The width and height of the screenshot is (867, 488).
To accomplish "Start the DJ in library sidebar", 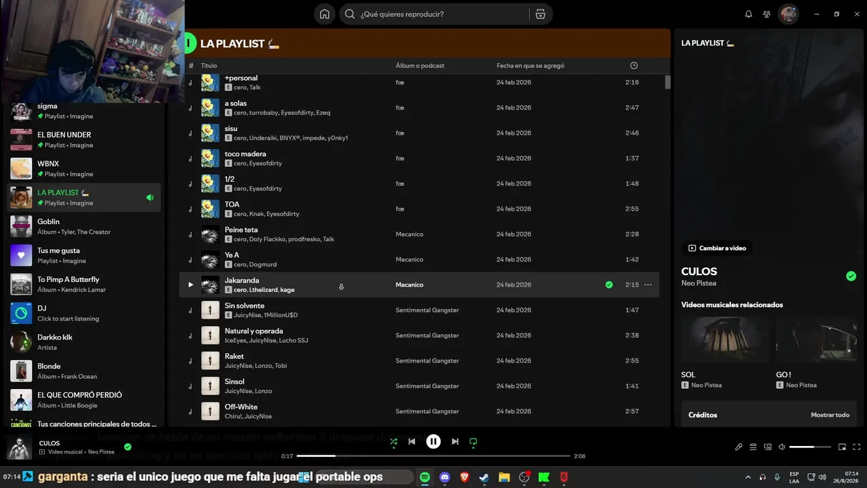I will coord(85,313).
